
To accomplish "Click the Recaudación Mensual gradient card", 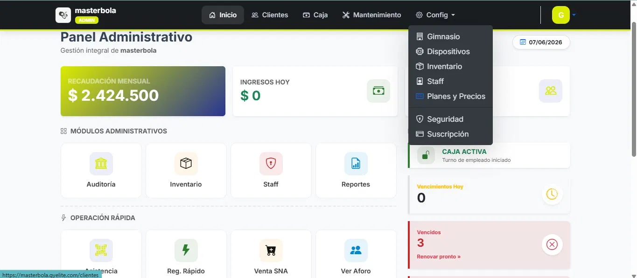I will [x=143, y=91].
